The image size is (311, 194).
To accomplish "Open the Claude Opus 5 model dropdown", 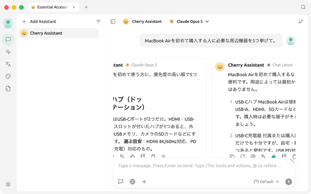I will 189,21.
